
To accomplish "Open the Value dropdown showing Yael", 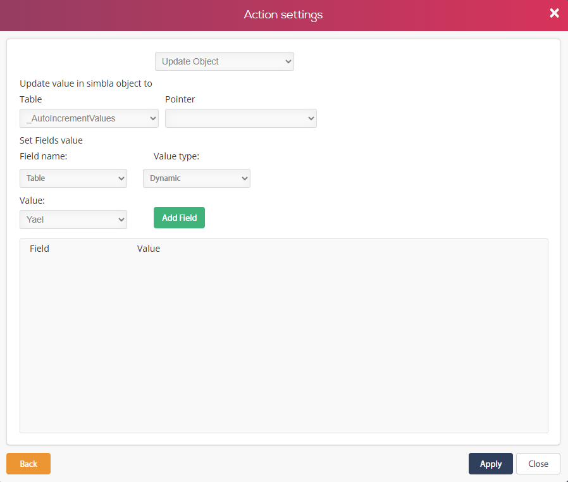I will [73, 219].
